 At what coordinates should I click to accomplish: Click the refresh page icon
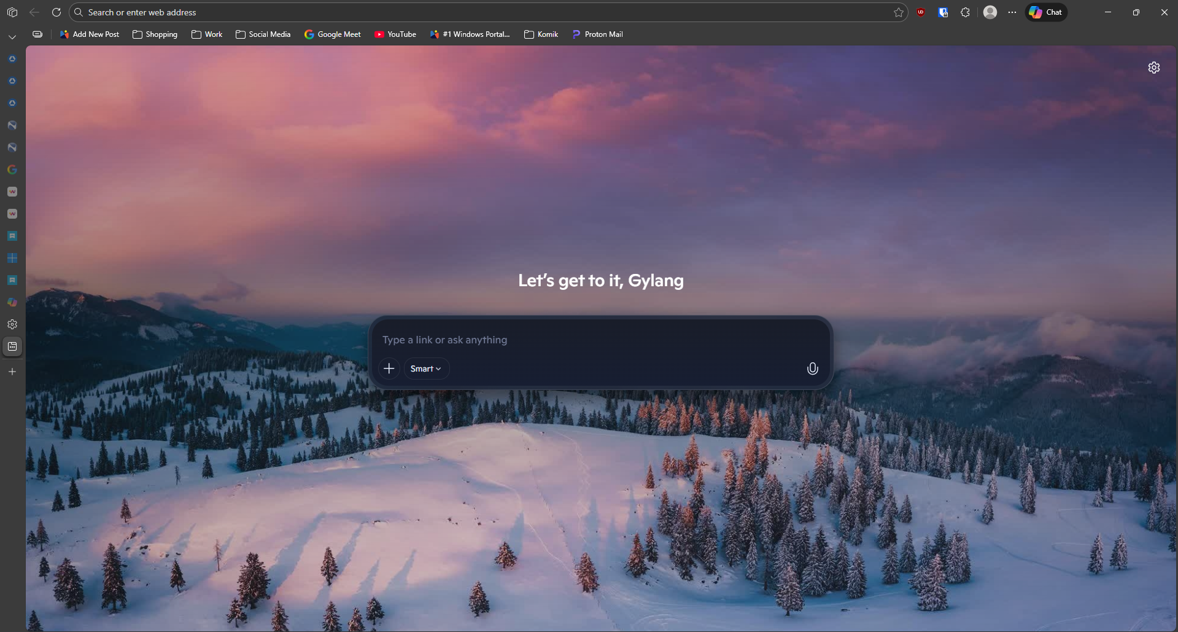[x=56, y=12]
